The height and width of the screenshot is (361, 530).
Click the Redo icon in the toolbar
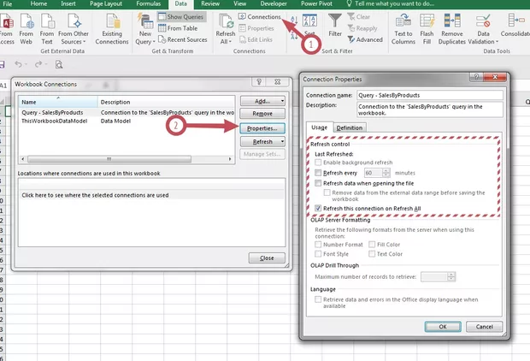click(38, 64)
